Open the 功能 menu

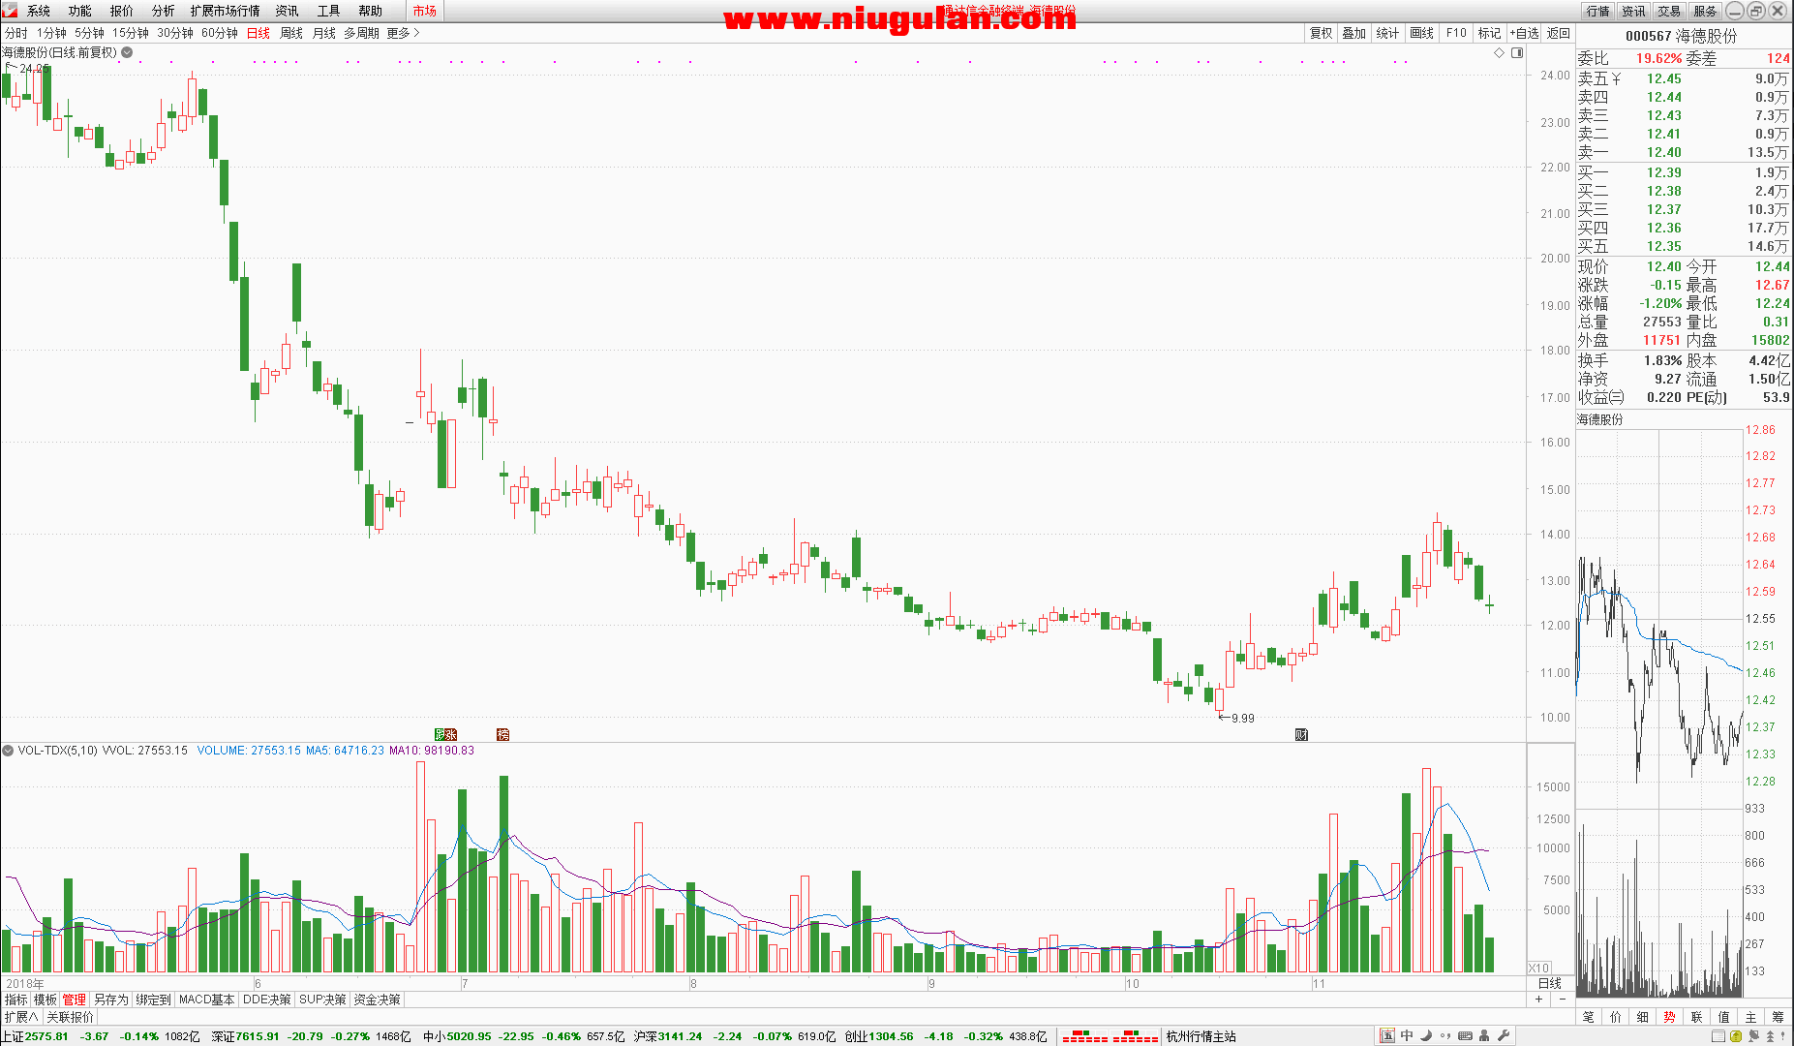[x=80, y=11]
